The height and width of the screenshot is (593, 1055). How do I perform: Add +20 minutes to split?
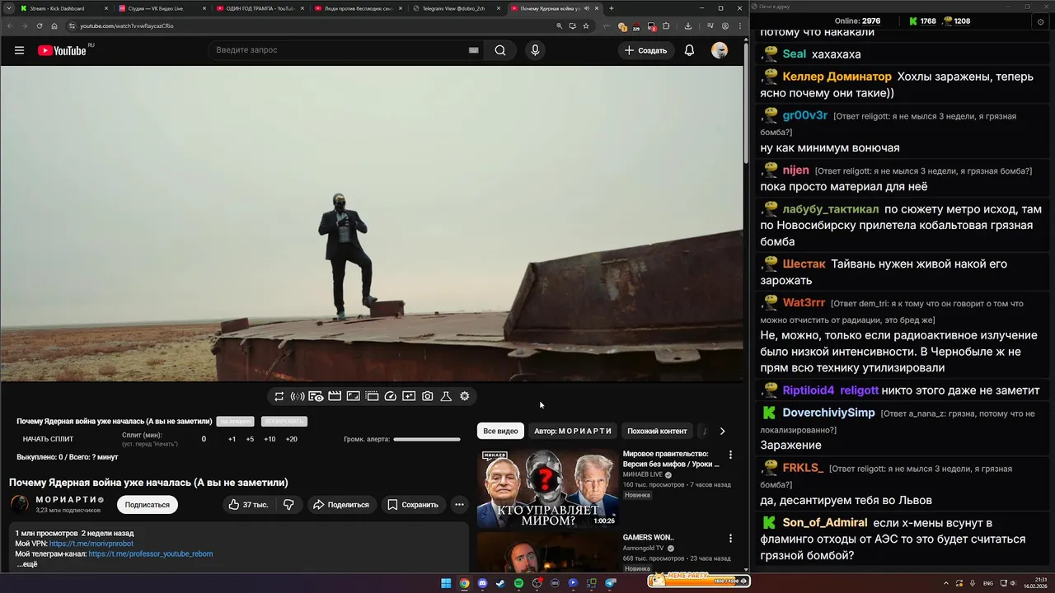(x=291, y=439)
